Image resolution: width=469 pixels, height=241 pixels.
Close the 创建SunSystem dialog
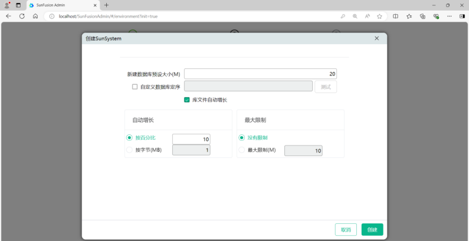[x=376, y=38]
